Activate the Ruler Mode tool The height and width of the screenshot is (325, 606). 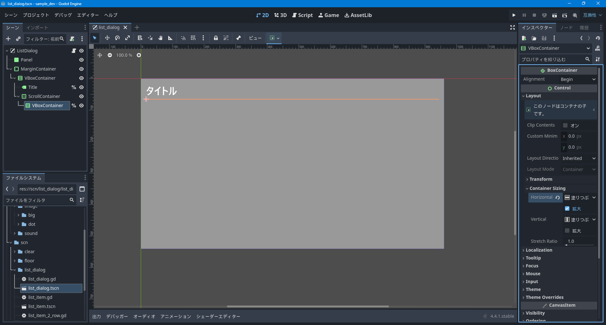[x=170, y=38]
